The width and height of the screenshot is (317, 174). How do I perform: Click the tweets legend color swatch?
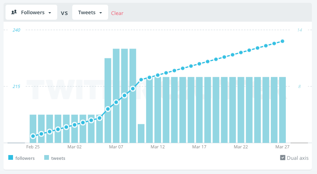tap(47, 158)
